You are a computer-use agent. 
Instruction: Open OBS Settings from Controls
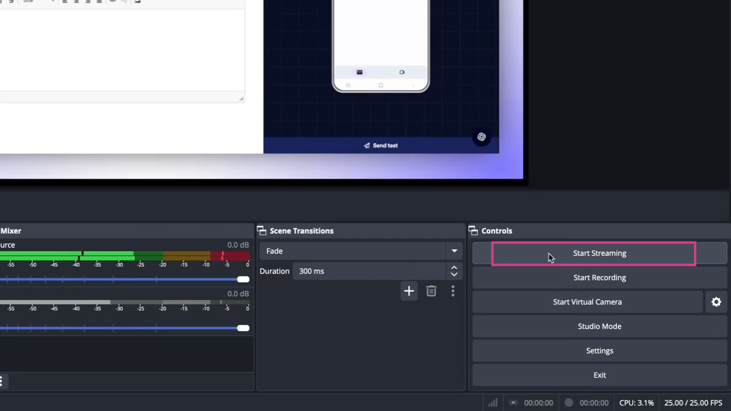[x=599, y=351]
